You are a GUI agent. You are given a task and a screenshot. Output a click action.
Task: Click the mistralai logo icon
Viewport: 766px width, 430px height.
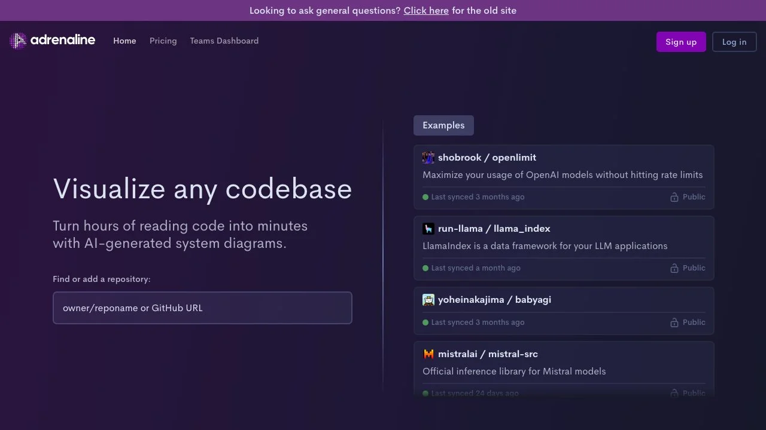click(x=428, y=354)
